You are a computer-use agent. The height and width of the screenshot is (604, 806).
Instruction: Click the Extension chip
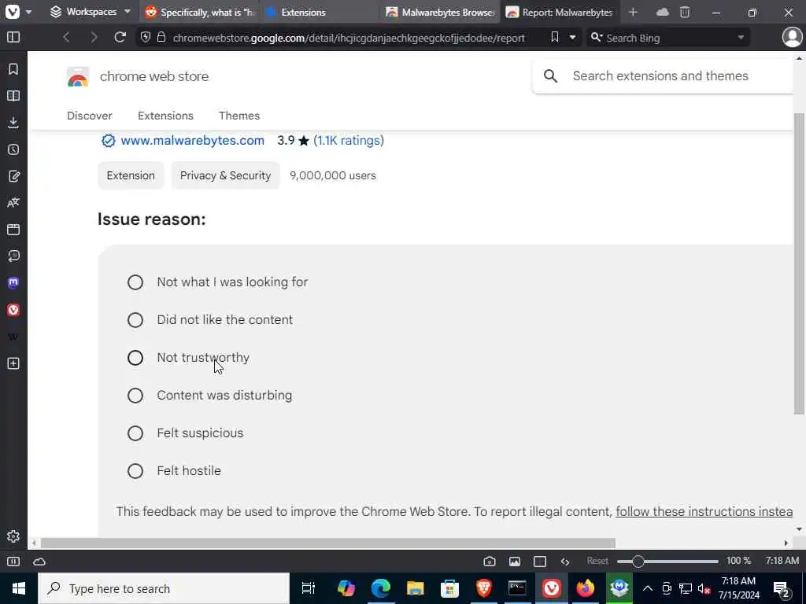(131, 175)
